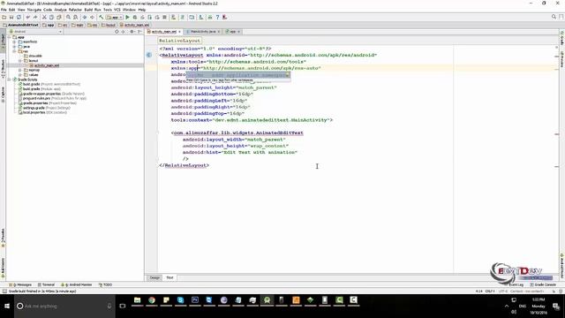Expand the mipmap folder node
Image resolution: width=565 pixels, height=318 pixels.
pos(19,70)
